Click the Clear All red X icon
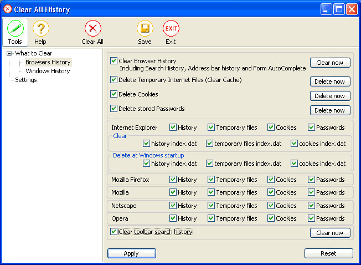The image size is (361, 265). tap(92, 28)
